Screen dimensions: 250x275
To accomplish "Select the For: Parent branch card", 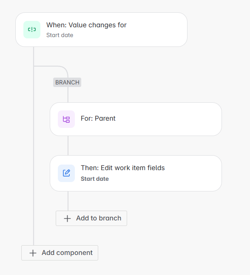I will (x=136, y=119).
